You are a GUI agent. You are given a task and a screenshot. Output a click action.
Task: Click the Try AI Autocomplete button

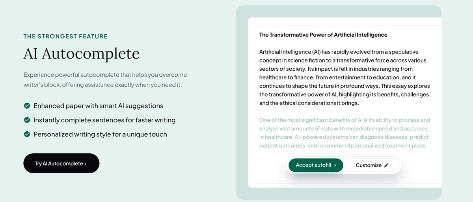click(61, 163)
